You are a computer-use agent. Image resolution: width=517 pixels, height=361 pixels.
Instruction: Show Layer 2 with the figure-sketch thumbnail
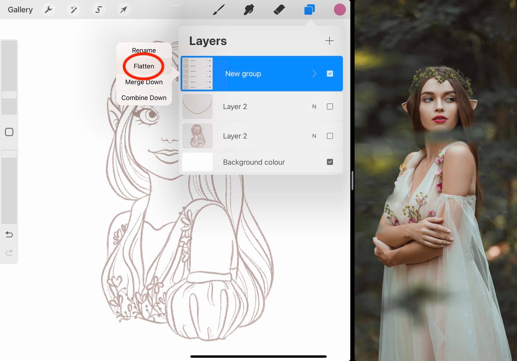tap(330, 136)
